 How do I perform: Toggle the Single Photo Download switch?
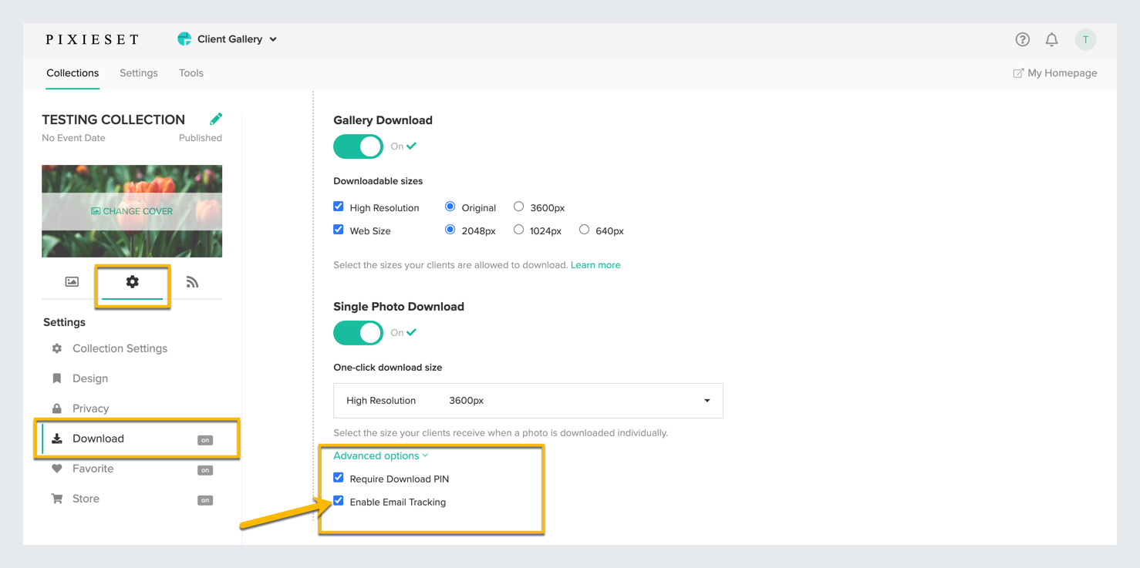(x=358, y=333)
